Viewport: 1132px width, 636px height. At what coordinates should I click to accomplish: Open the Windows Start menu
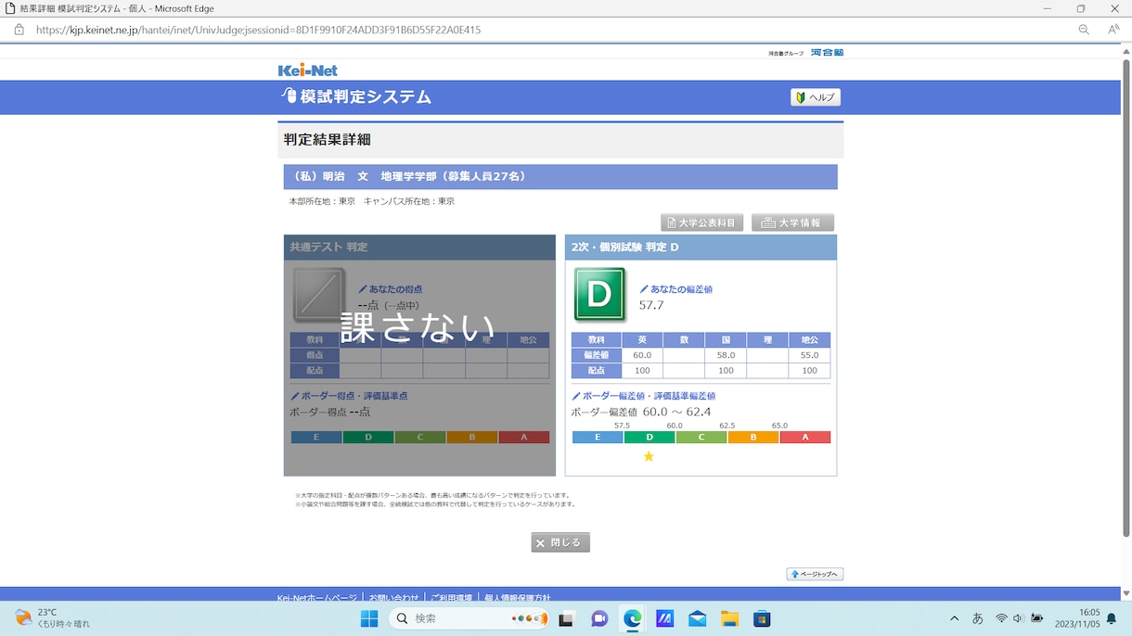368,618
